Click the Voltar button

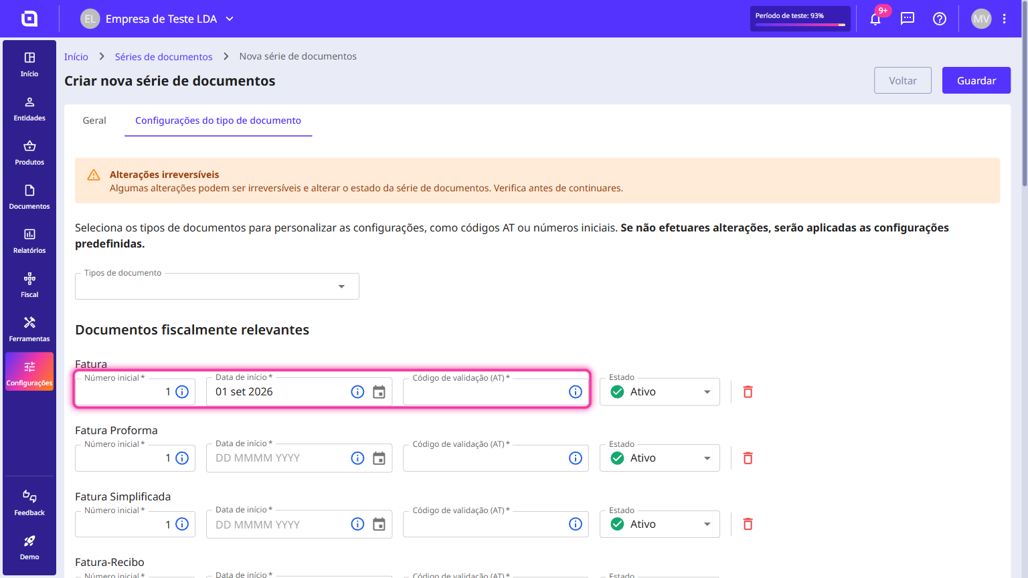pos(903,80)
